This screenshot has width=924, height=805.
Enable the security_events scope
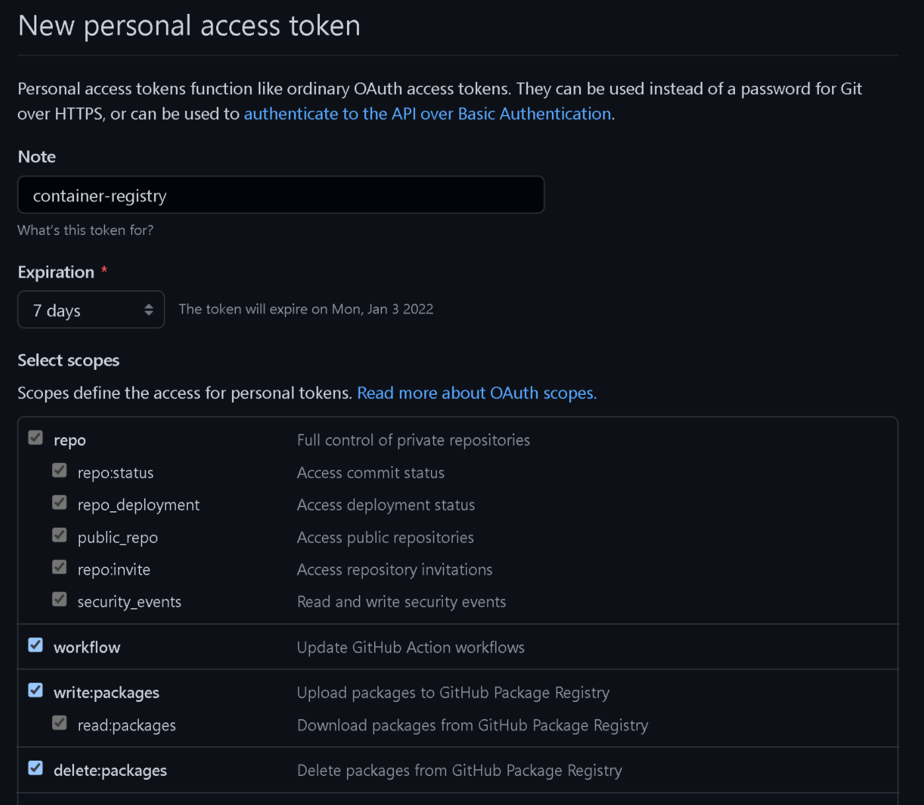click(x=59, y=598)
